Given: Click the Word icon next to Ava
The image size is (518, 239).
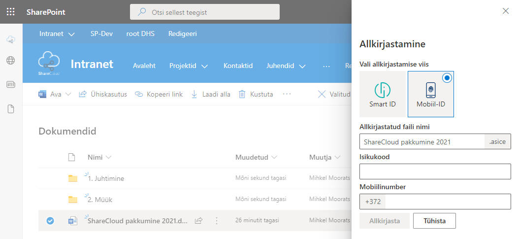Looking at the screenshot, I should point(42,94).
